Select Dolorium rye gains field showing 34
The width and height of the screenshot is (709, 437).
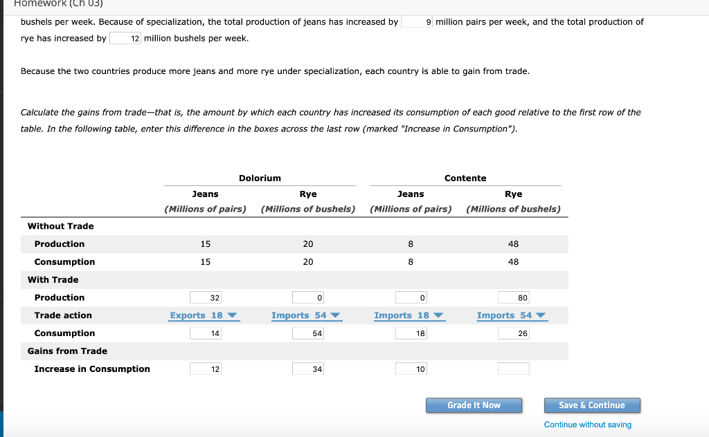pos(307,369)
